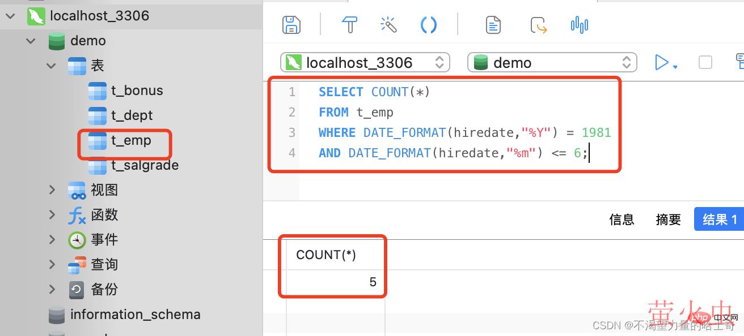Open the localhost_3306 connection dropdown
The width and height of the screenshot is (744, 336).
[x=365, y=62]
